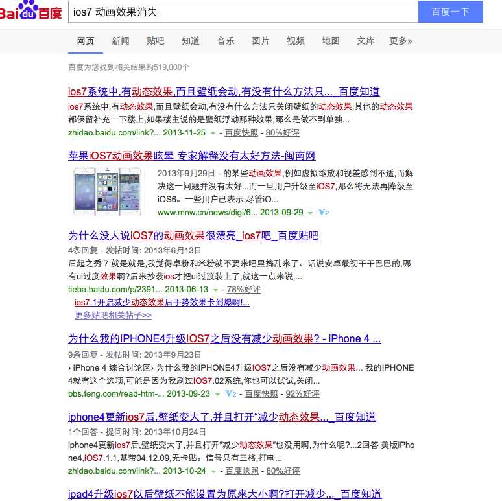The image size is (502, 501).
Task: Click URL zhidao.baidu.com/link?... 2013-11-25
Action: (x=137, y=133)
